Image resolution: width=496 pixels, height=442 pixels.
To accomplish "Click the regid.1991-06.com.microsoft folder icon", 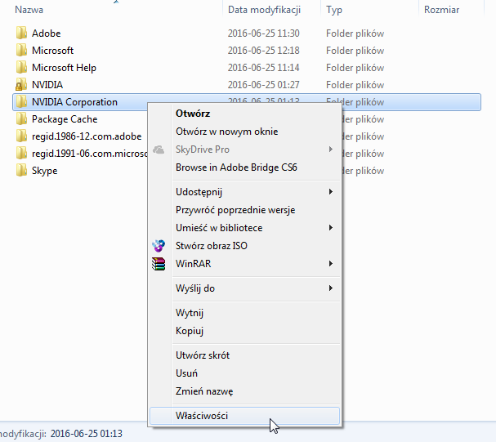I will point(21,153).
